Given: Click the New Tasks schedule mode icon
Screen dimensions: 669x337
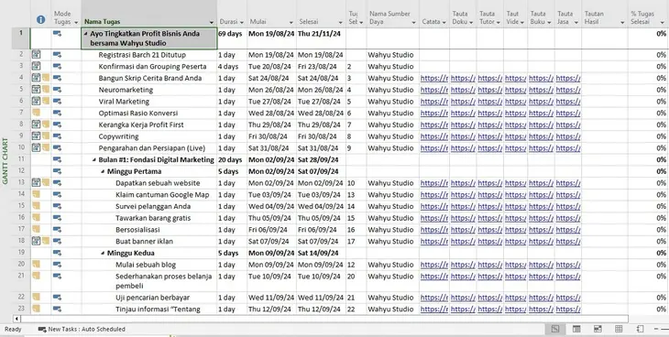Looking at the screenshot, I should [x=42, y=330].
